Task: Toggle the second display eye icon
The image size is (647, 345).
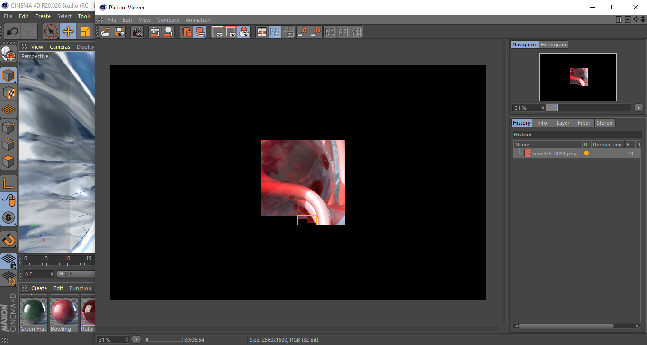Action: pyautogui.click(x=231, y=32)
